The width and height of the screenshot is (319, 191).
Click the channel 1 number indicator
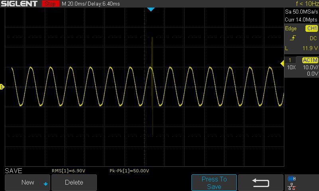coord(290,60)
